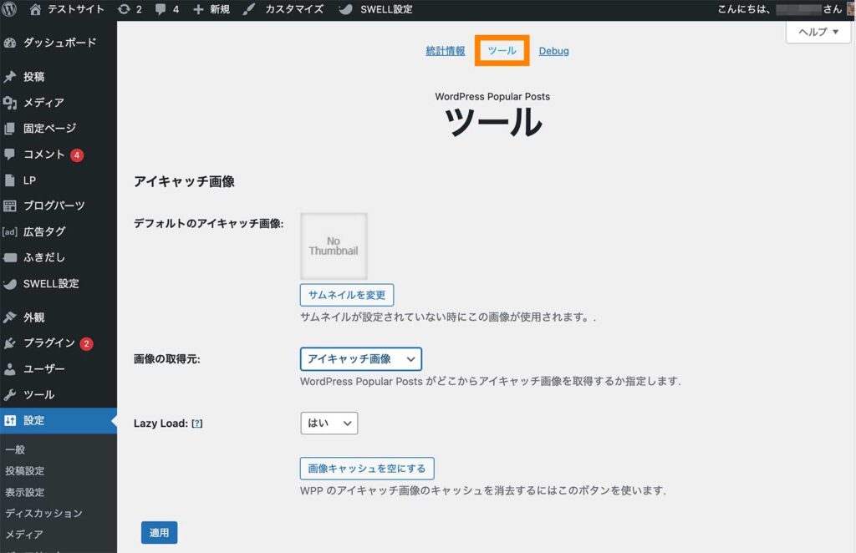
Task: Click 画像キャッシュを空にする button
Action: click(367, 469)
